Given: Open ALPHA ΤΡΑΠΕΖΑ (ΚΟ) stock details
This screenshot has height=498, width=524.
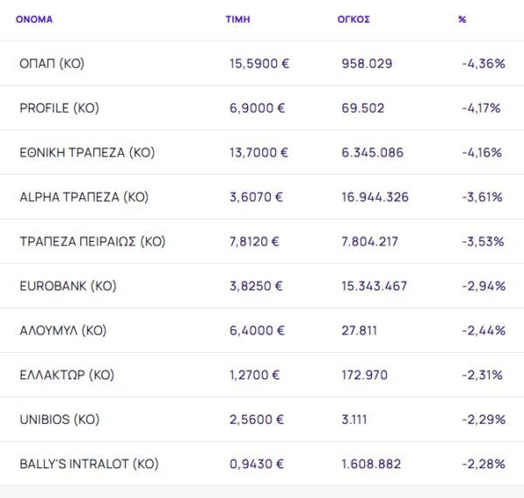Looking at the screenshot, I should coord(84,197).
